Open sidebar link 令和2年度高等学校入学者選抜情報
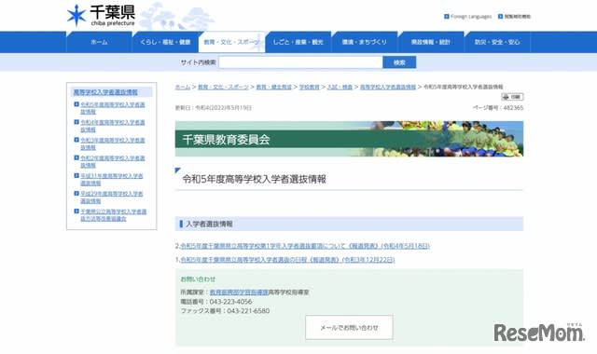The width and height of the screenshot is (597, 354). pos(113,161)
